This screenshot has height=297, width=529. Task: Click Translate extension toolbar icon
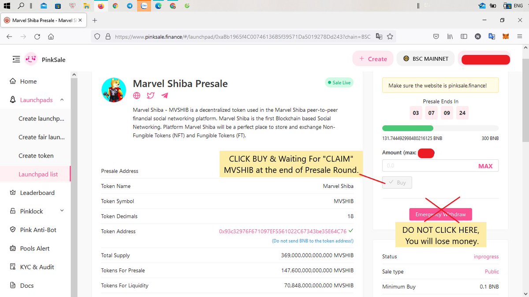click(492, 37)
